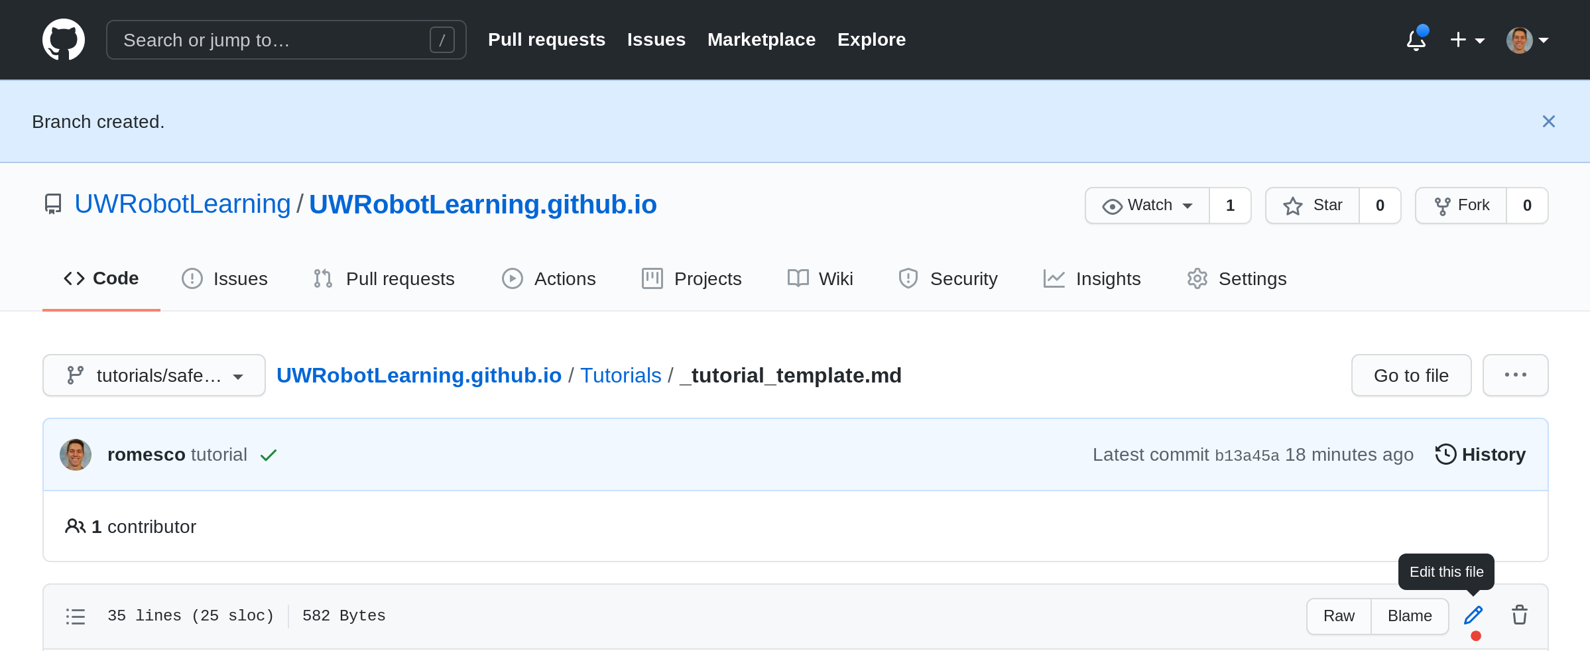Open the GitHub home logo
Viewport: 1590px width, 651px height.
pyautogui.click(x=64, y=40)
